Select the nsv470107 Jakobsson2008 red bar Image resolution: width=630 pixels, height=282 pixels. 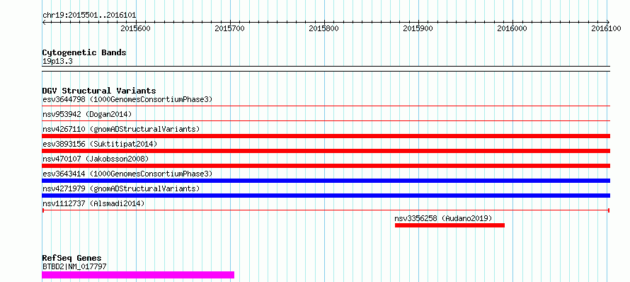(326, 166)
